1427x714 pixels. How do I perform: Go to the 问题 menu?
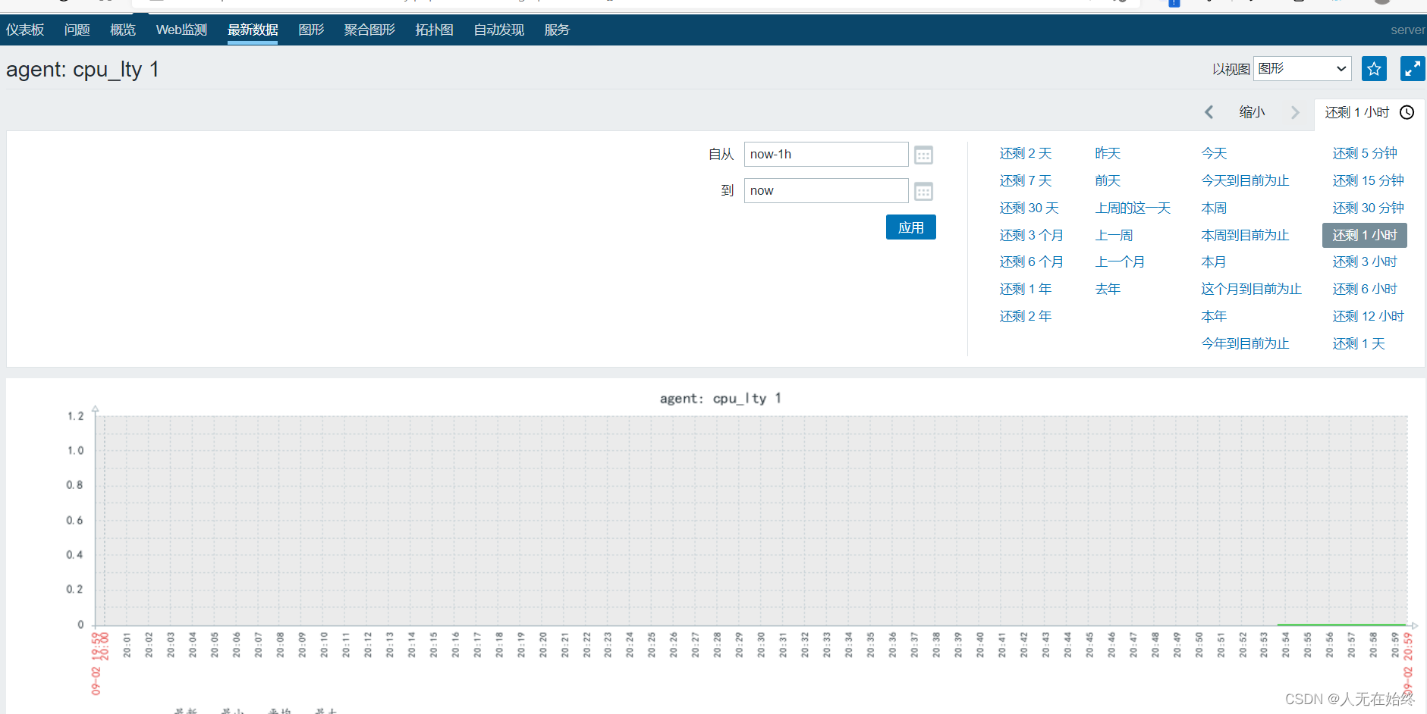[77, 30]
